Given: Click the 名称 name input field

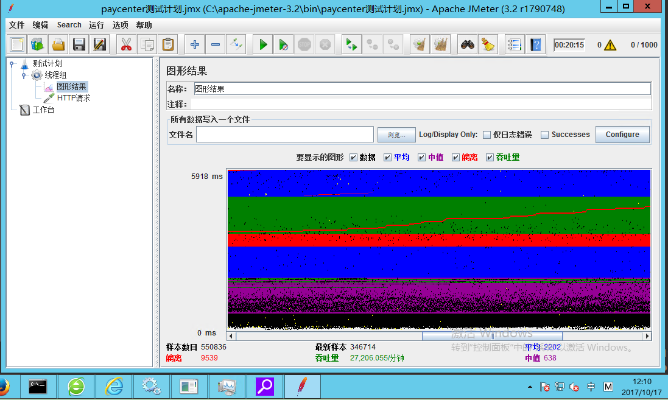Looking at the screenshot, I should (x=422, y=89).
